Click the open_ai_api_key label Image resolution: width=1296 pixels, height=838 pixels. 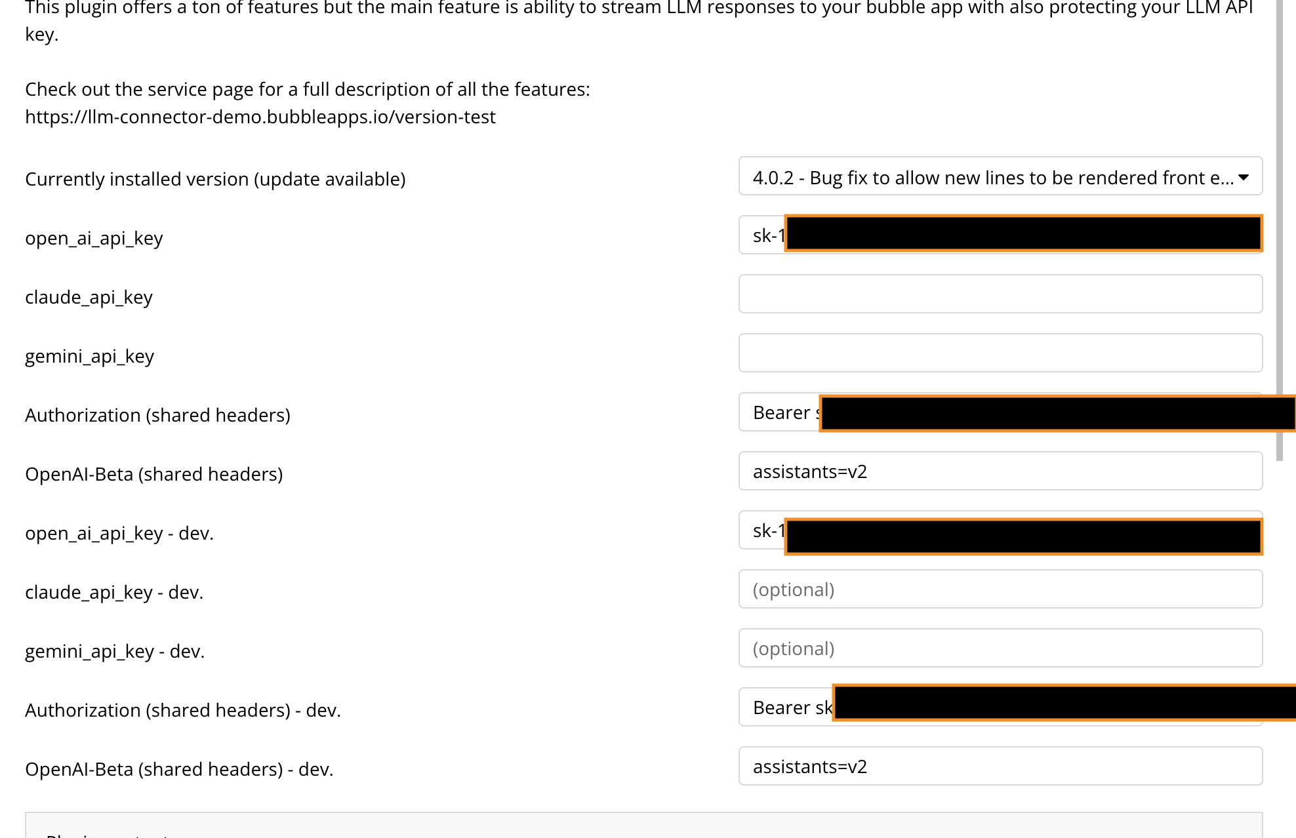pyautogui.click(x=94, y=238)
